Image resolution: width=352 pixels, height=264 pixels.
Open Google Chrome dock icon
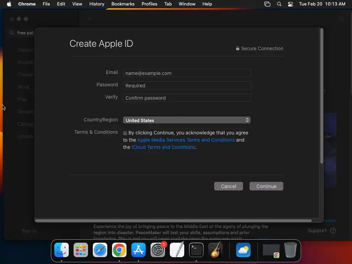click(119, 250)
